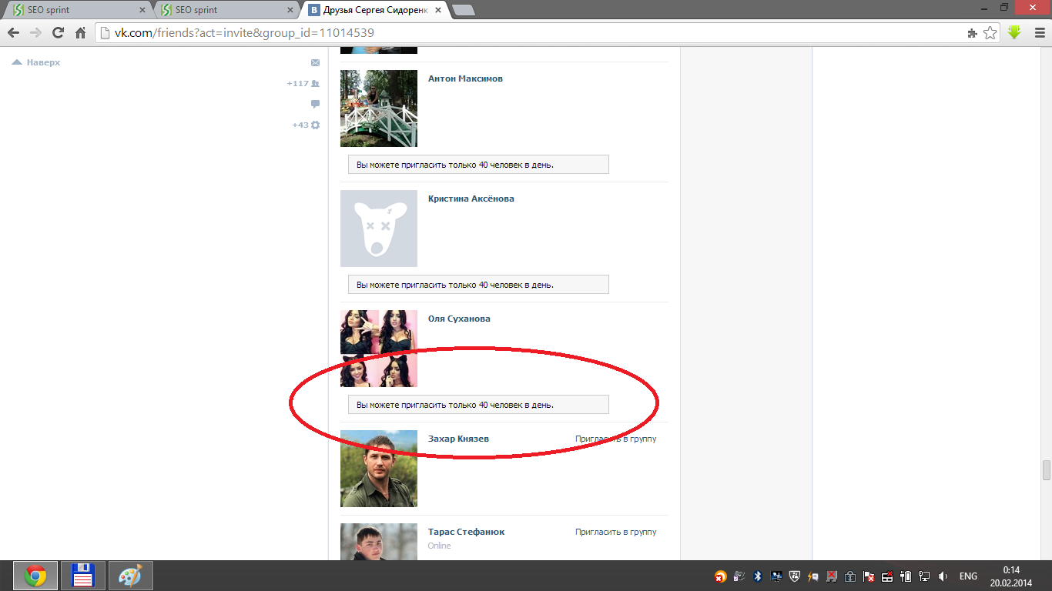Click the Bluetooth tray icon
Screen dimensions: 1052x591
(758, 576)
